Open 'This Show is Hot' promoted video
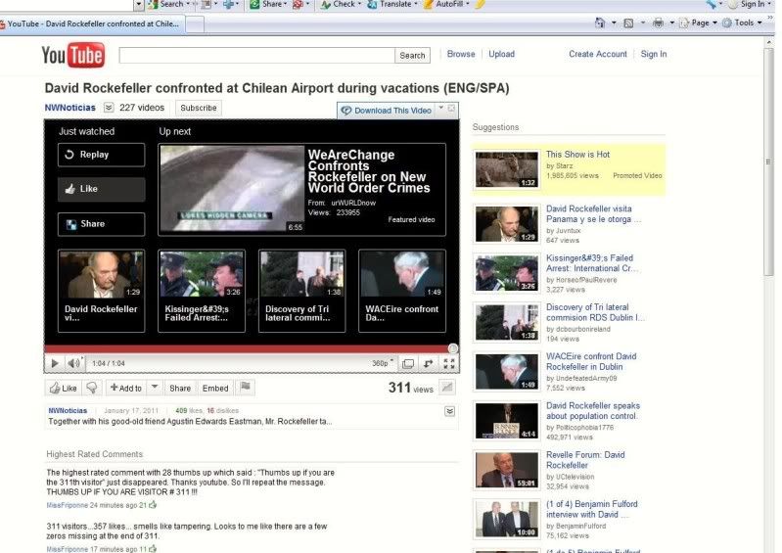This screenshot has height=553, width=782. [x=577, y=155]
